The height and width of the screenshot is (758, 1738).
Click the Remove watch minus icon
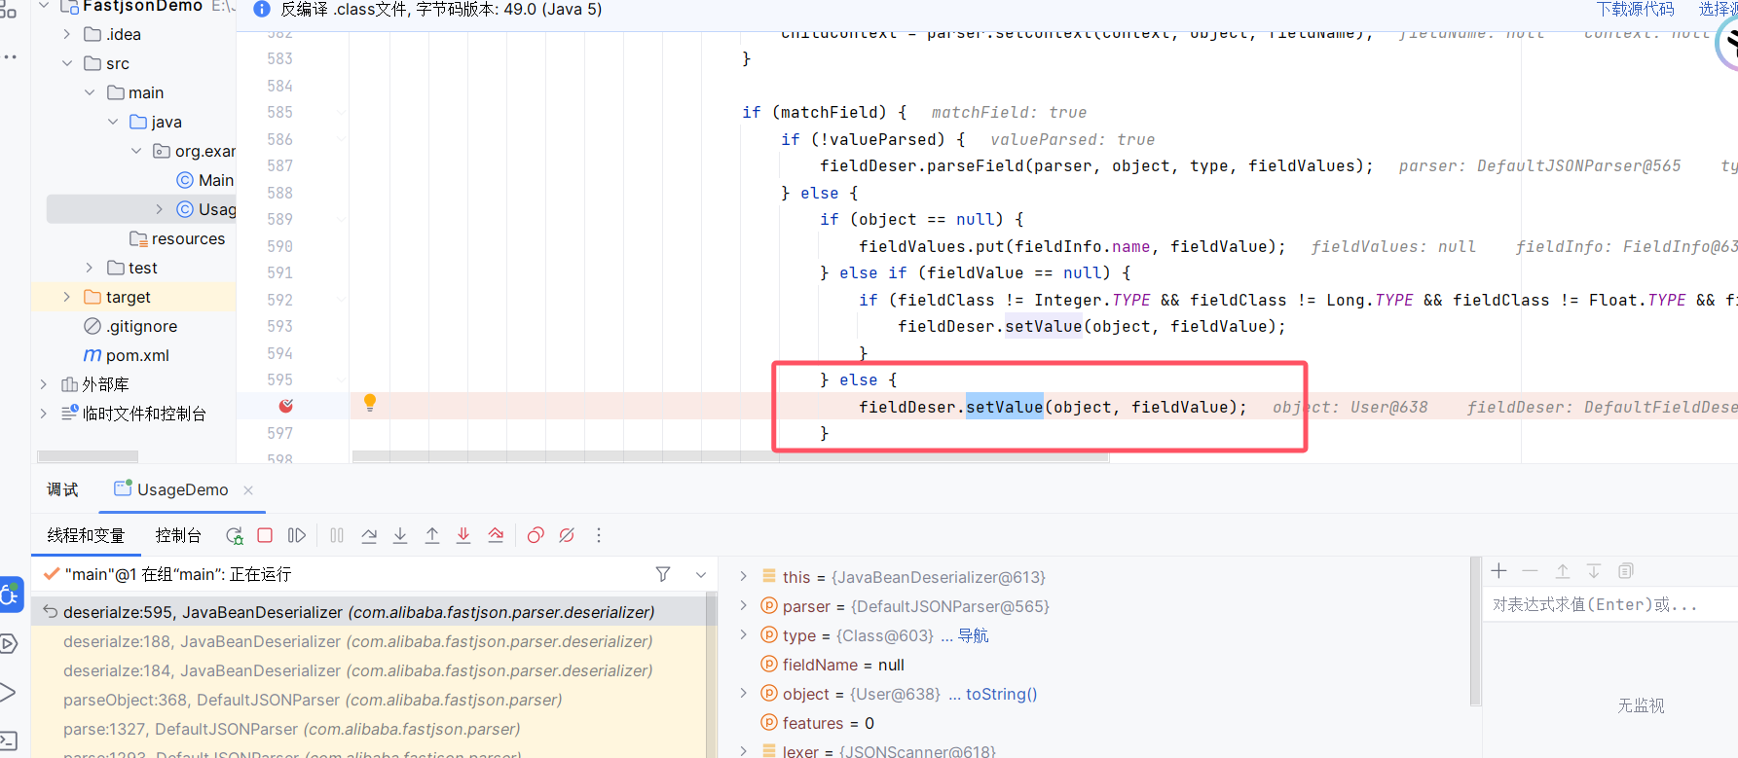click(x=1531, y=571)
